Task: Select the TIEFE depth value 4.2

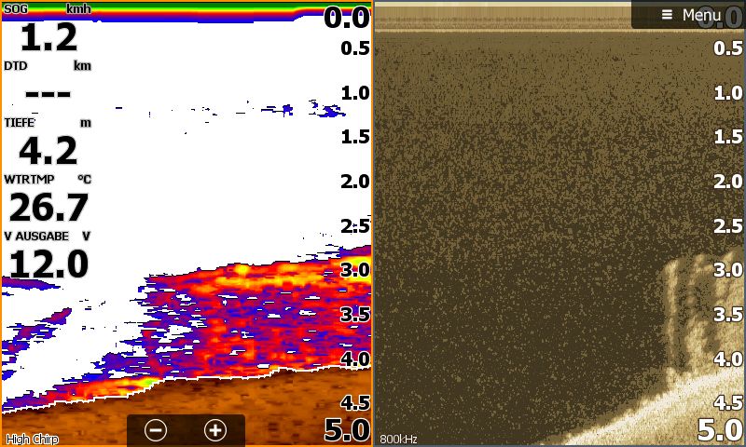Action: [48, 151]
